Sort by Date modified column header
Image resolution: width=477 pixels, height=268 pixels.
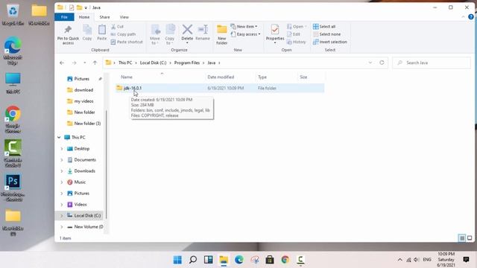pyautogui.click(x=221, y=77)
